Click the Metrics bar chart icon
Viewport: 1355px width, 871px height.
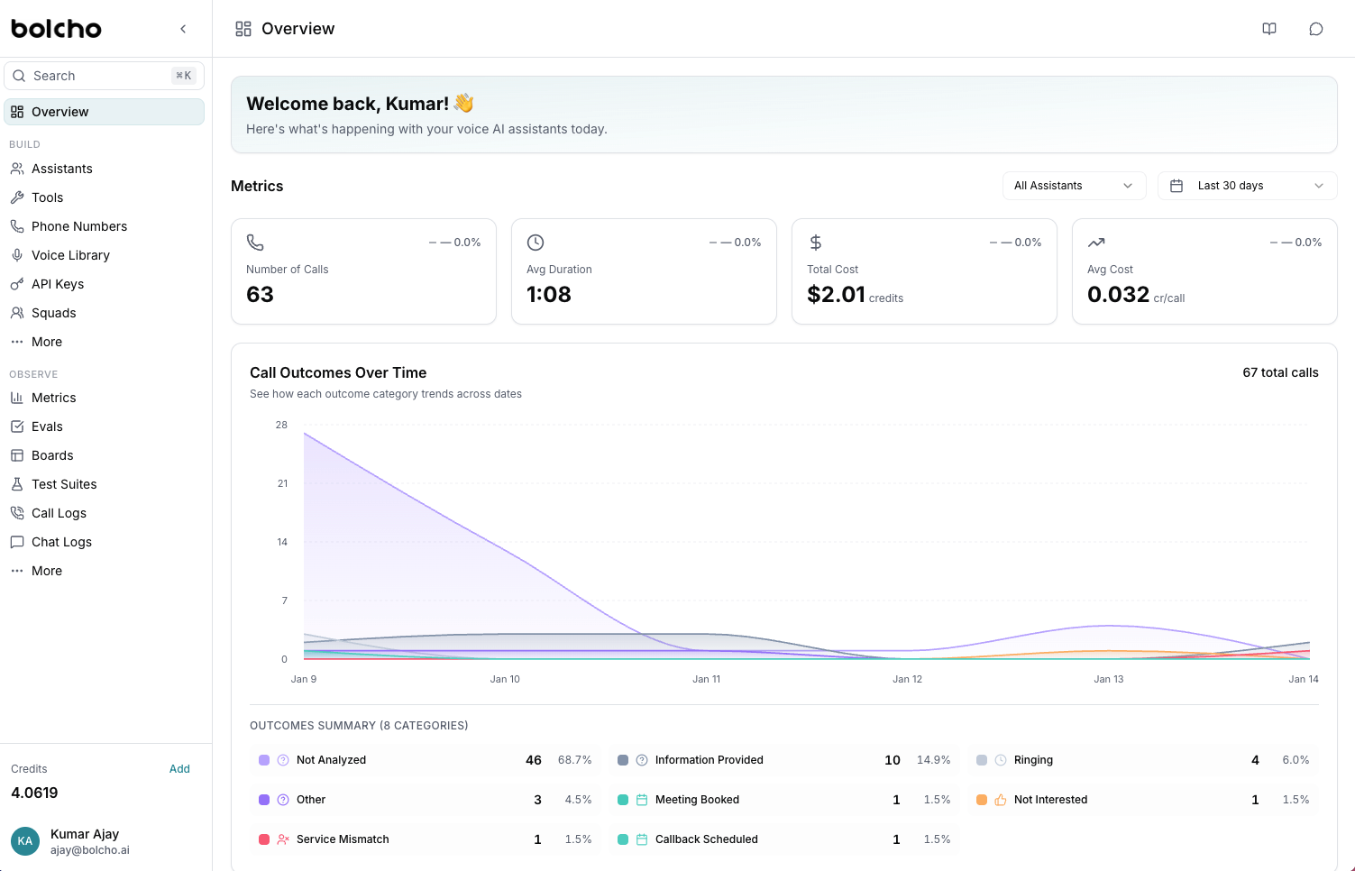click(x=17, y=398)
